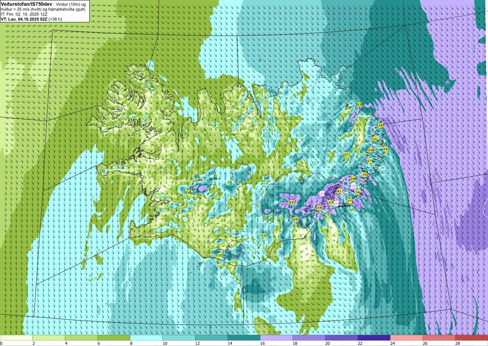Pick the yellow gust label 27
488x346 pixels.
coord(369,161)
